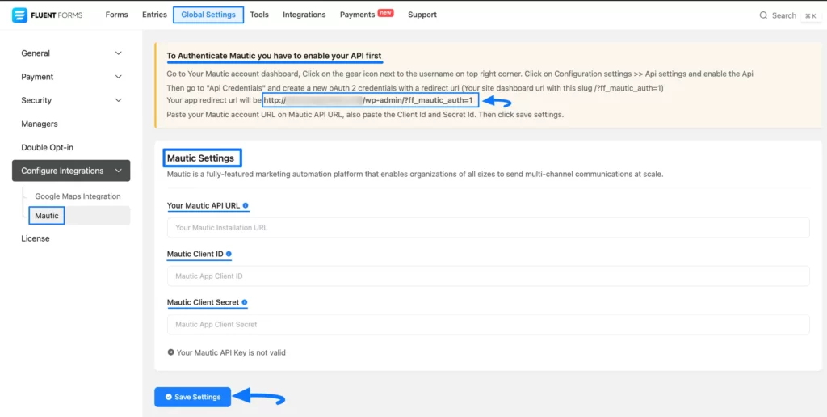Collapse the Configure Integrations section
The image size is (827, 417).
[x=119, y=171]
